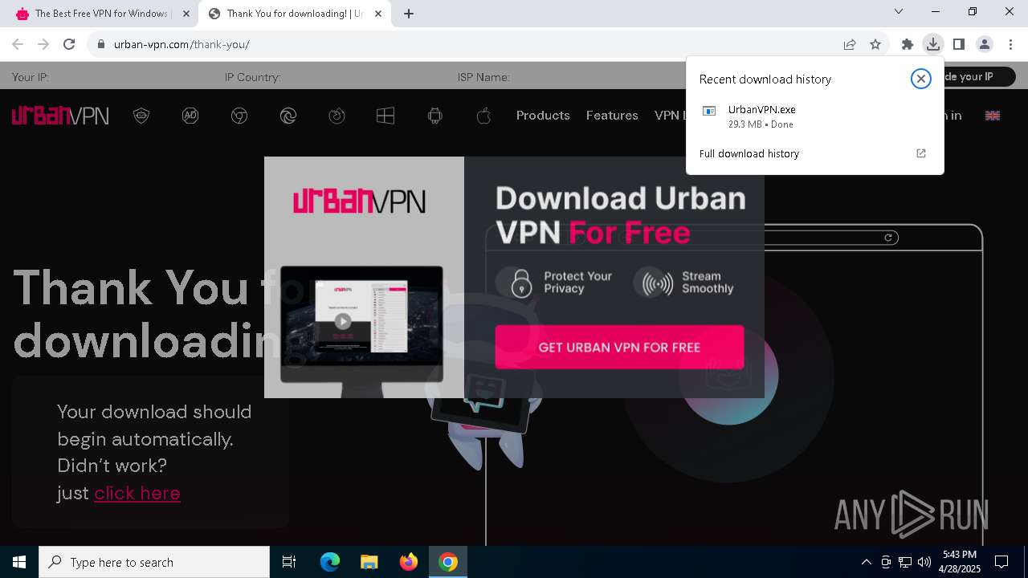Play the Urban VPN preview video
Image resolution: width=1028 pixels, height=578 pixels.
(x=343, y=322)
